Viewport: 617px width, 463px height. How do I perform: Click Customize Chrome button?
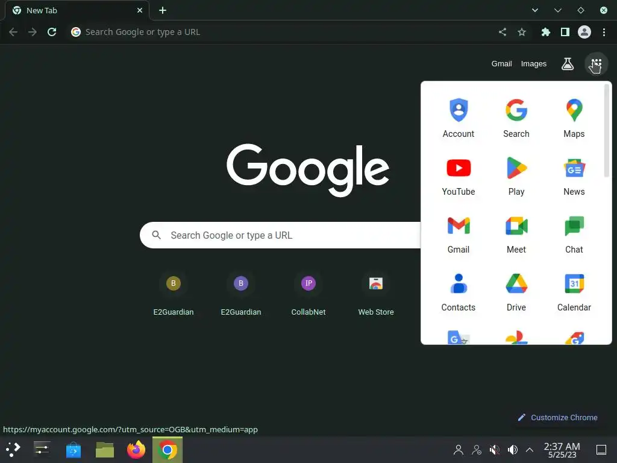(x=557, y=417)
